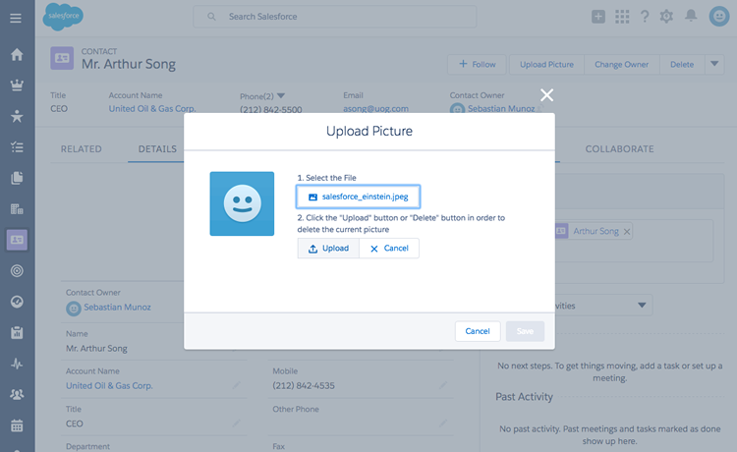Viewport: 737px width, 452px height.
Task: Open the global create plus icon
Action: point(597,17)
